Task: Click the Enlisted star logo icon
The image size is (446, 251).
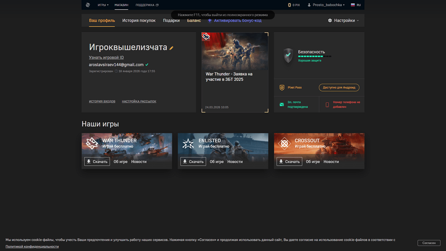Action: 188,143
